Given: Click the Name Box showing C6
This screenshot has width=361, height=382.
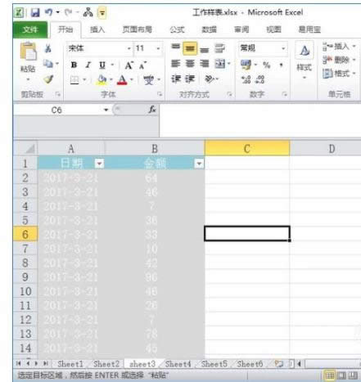Looking at the screenshot, I should 57,110.
